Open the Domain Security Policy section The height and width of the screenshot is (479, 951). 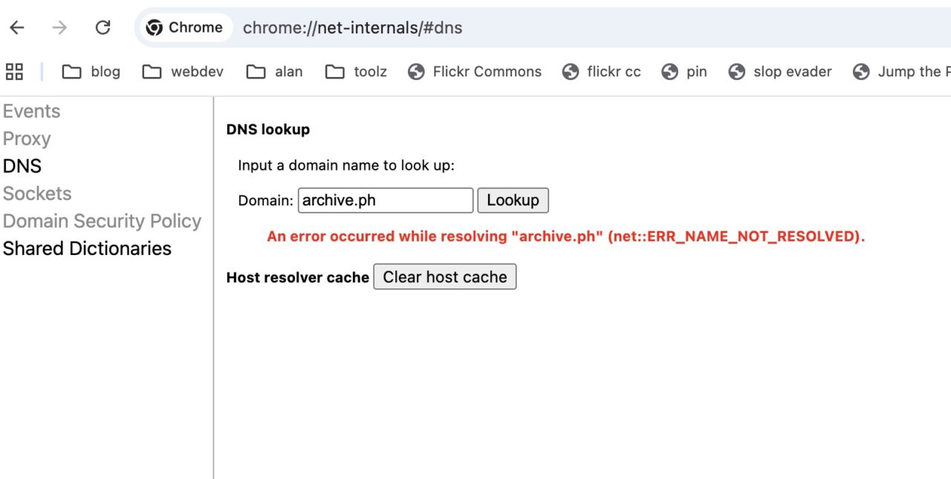click(102, 221)
